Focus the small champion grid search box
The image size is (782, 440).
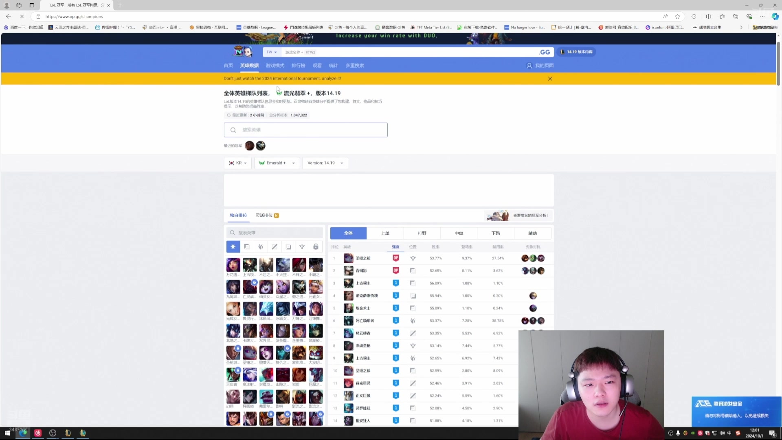(x=275, y=233)
